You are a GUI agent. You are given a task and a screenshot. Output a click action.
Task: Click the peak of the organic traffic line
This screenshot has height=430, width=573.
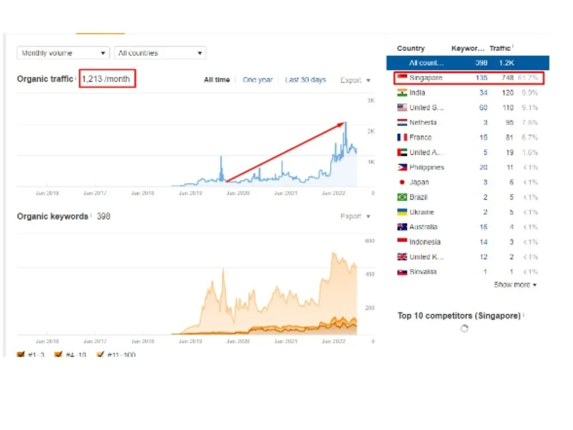coord(346,123)
